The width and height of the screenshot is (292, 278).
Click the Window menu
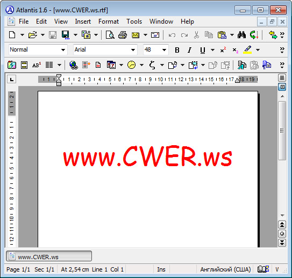click(161, 22)
